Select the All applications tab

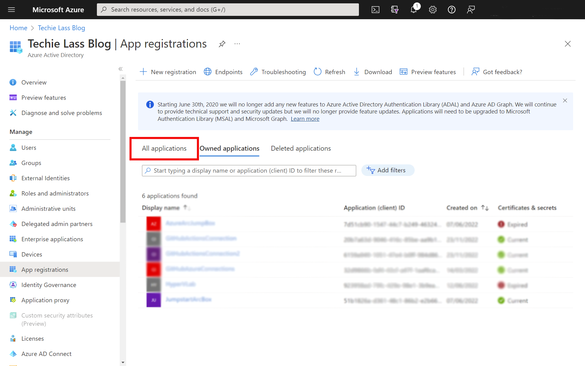[164, 148]
